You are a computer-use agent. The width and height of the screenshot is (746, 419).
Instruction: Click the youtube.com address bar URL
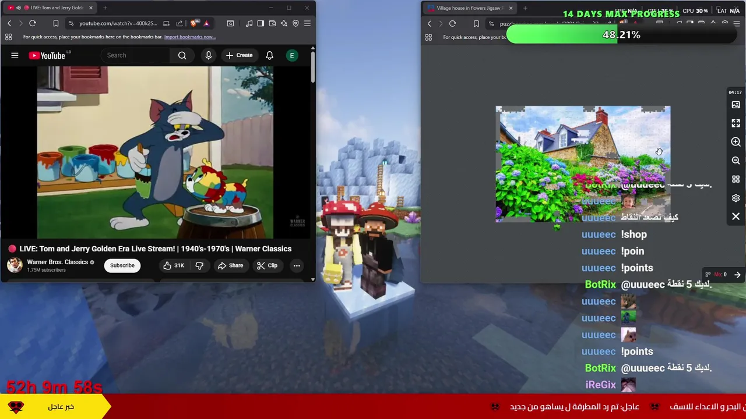point(118,23)
